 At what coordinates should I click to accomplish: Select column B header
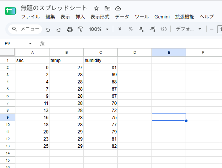click(66, 53)
